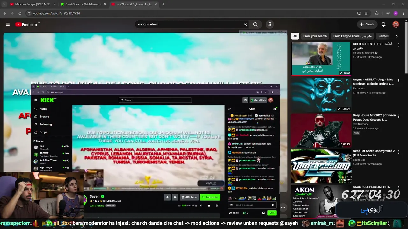
Task: Open the Golden Hits of Ebi thumbnail
Action: (x=321, y=59)
